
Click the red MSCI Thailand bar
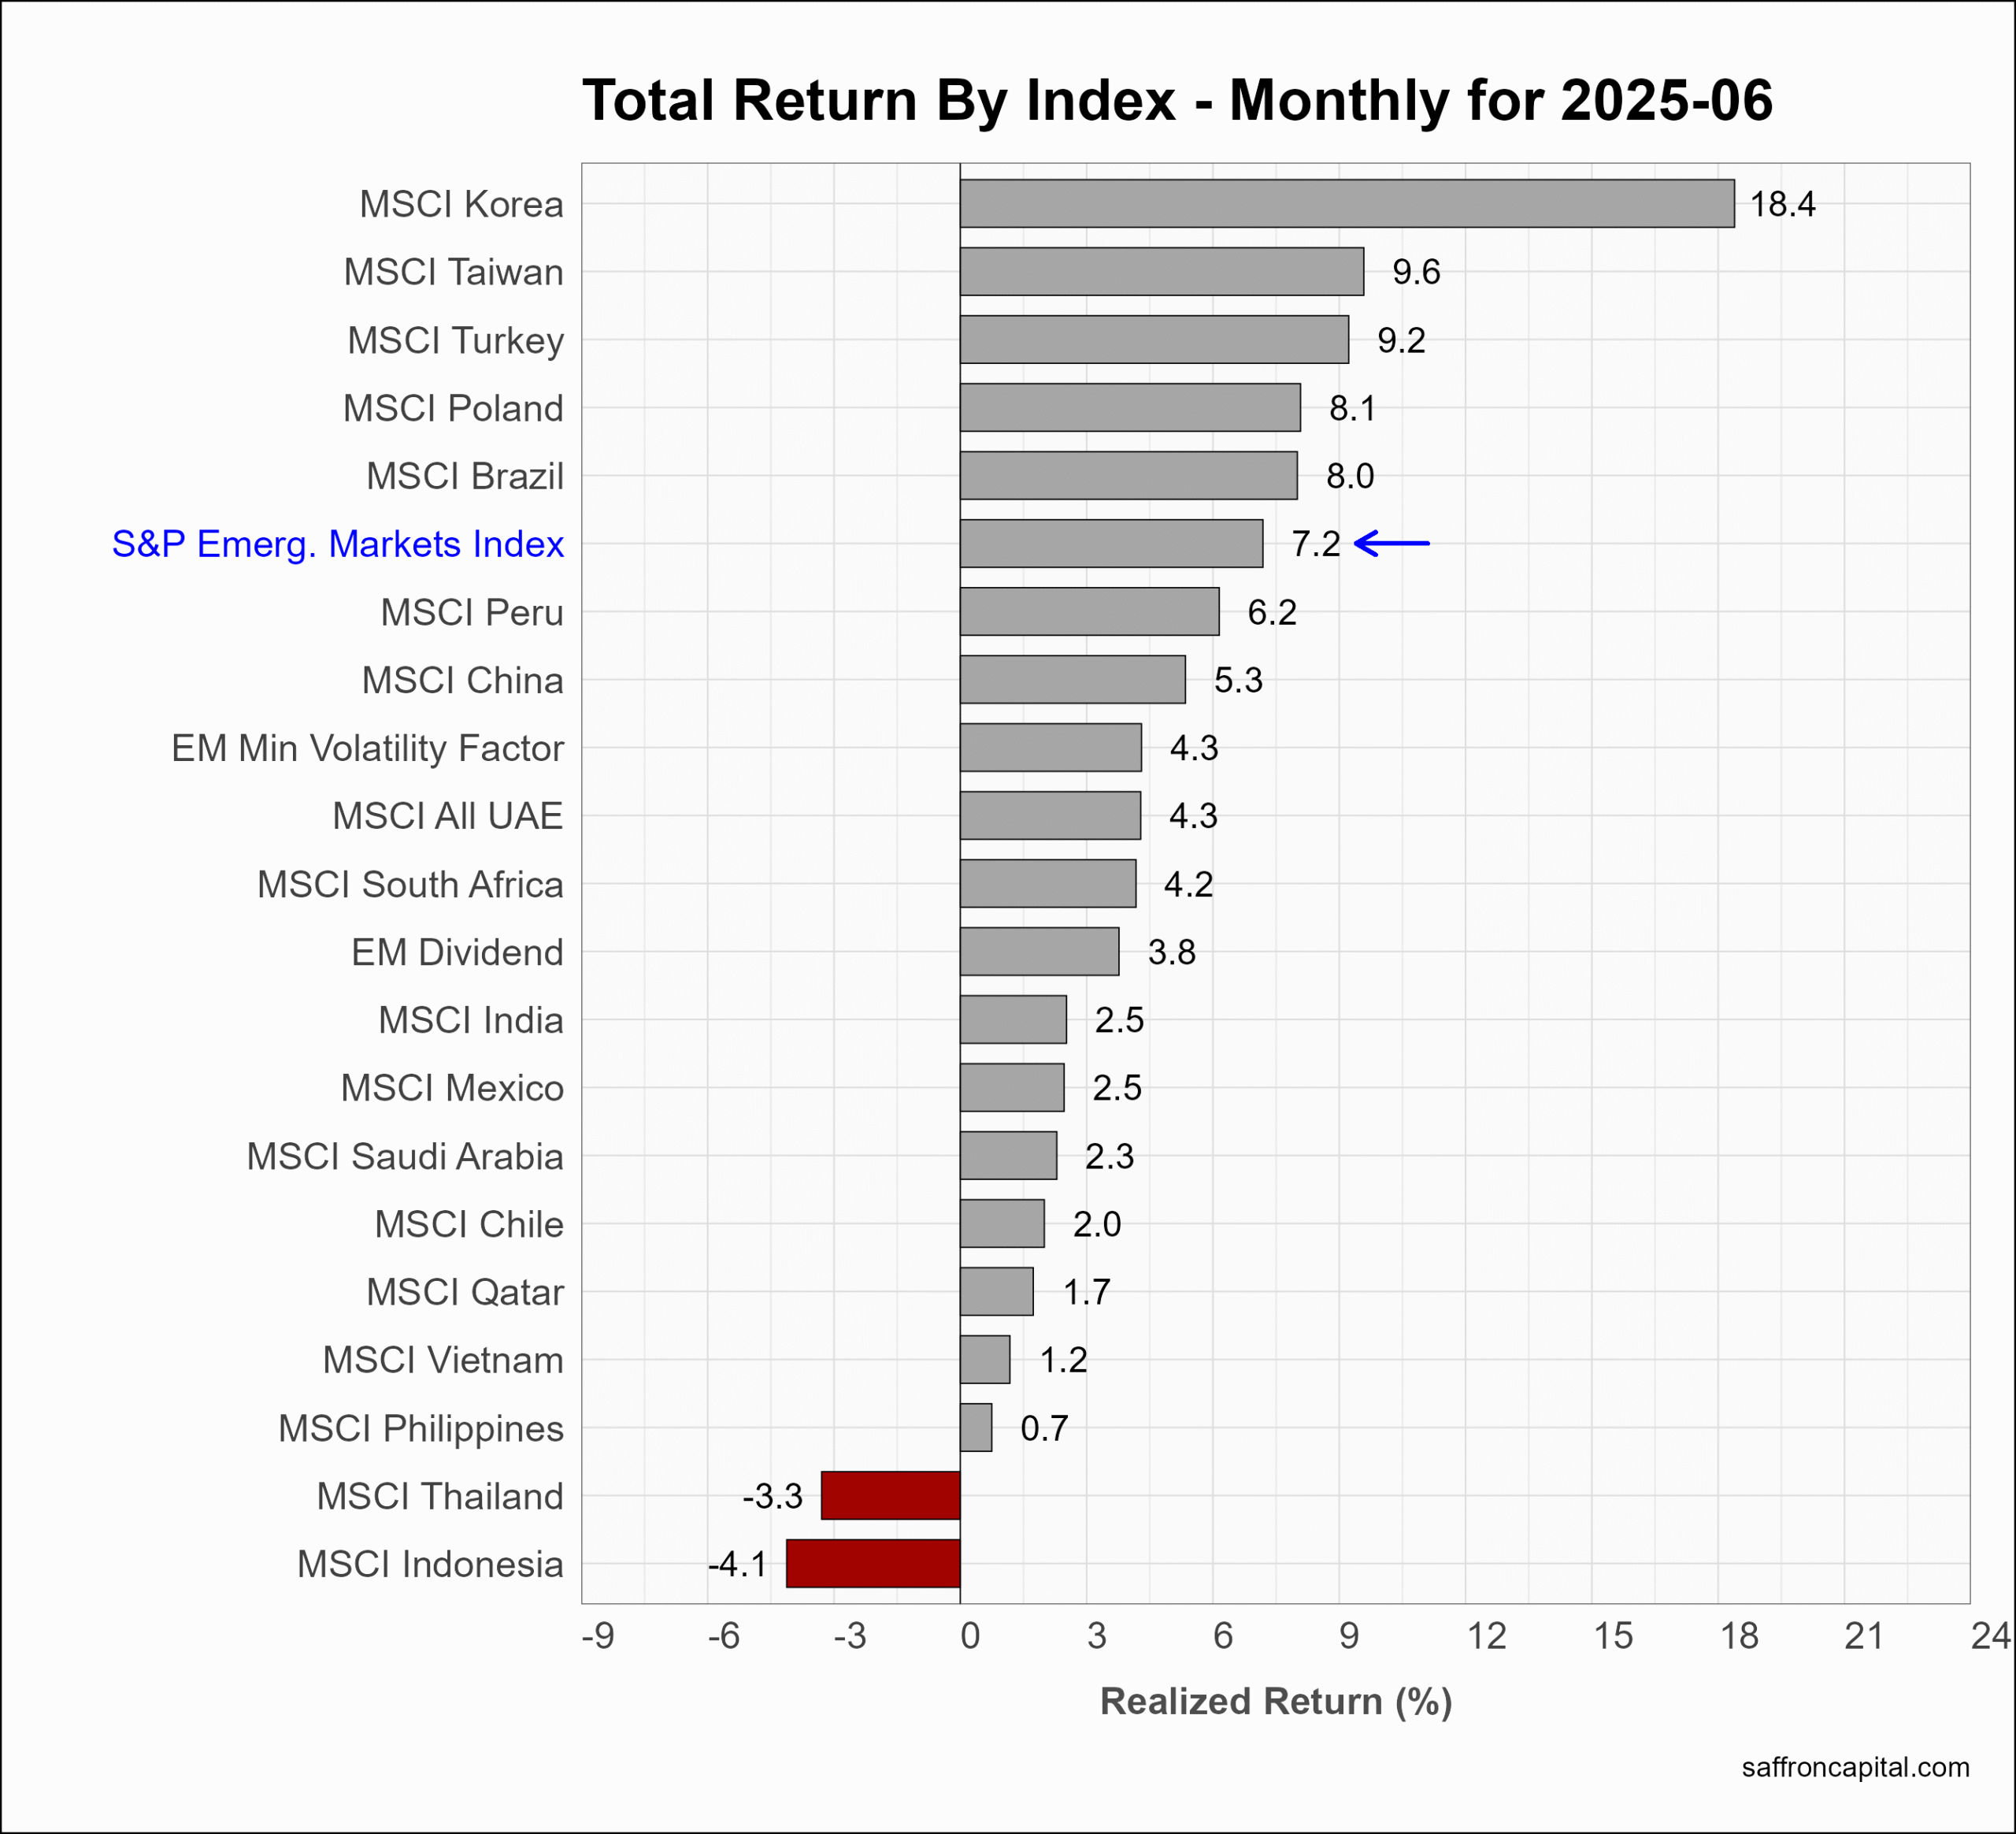tap(890, 1496)
